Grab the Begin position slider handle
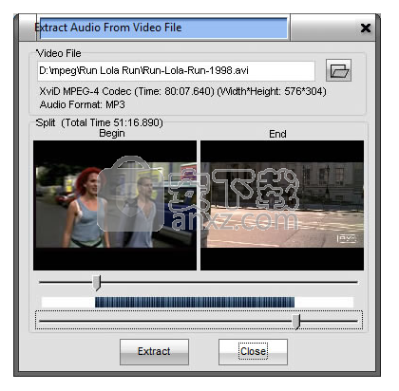The image size is (399, 391). coord(97,283)
